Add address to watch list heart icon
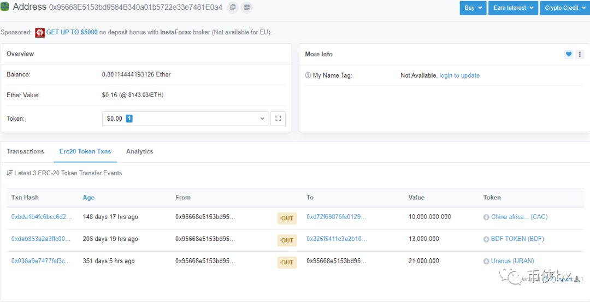 coord(569,55)
